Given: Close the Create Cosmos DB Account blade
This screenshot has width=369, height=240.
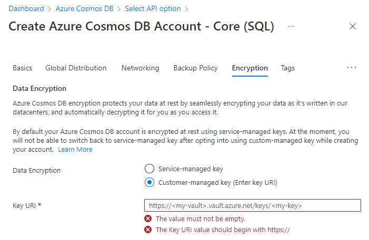Looking at the screenshot, I should pyautogui.click(x=353, y=26).
